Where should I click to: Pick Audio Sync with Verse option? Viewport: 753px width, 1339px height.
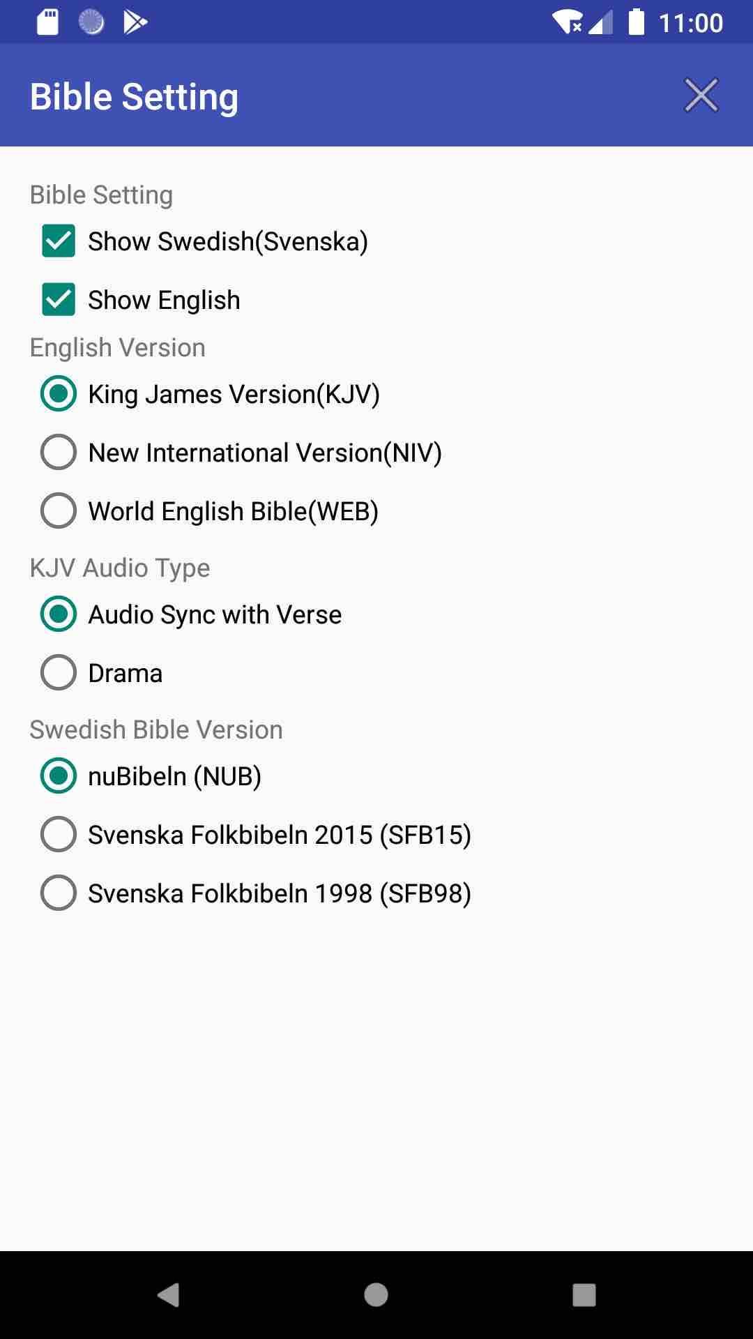(x=191, y=614)
